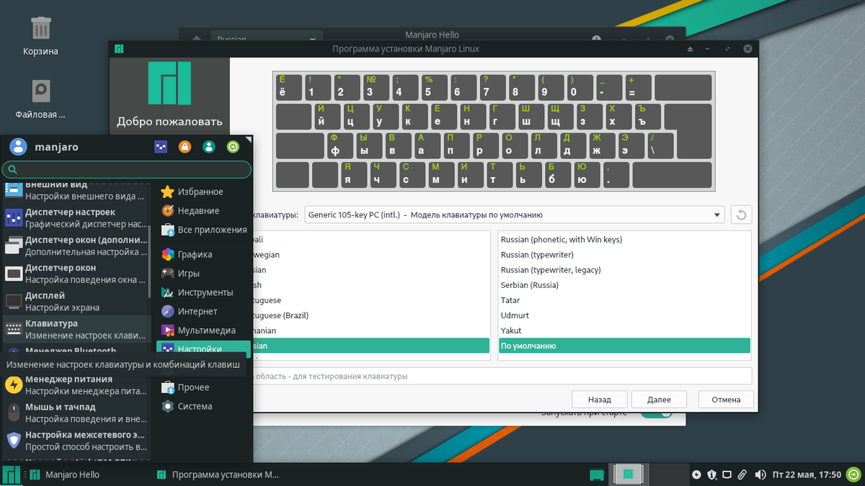The image size is (865, 486).
Task: Click the show desktop icon in the panel
Action: (x=596, y=474)
